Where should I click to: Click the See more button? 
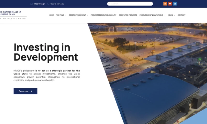pos(25,91)
